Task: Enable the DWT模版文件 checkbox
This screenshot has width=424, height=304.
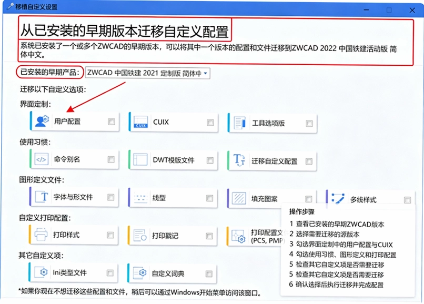Action: 210,160
